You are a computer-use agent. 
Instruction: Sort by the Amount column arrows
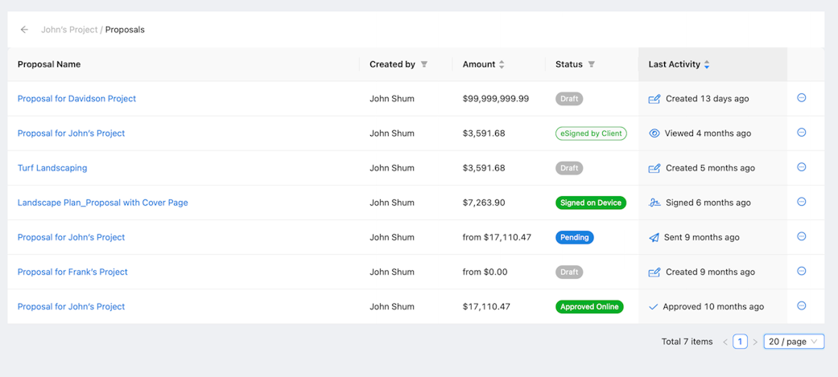pyautogui.click(x=502, y=64)
